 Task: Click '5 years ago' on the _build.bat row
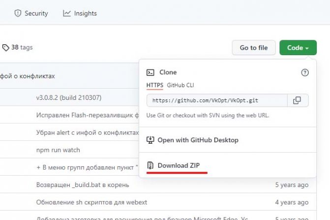click(x=292, y=185)
